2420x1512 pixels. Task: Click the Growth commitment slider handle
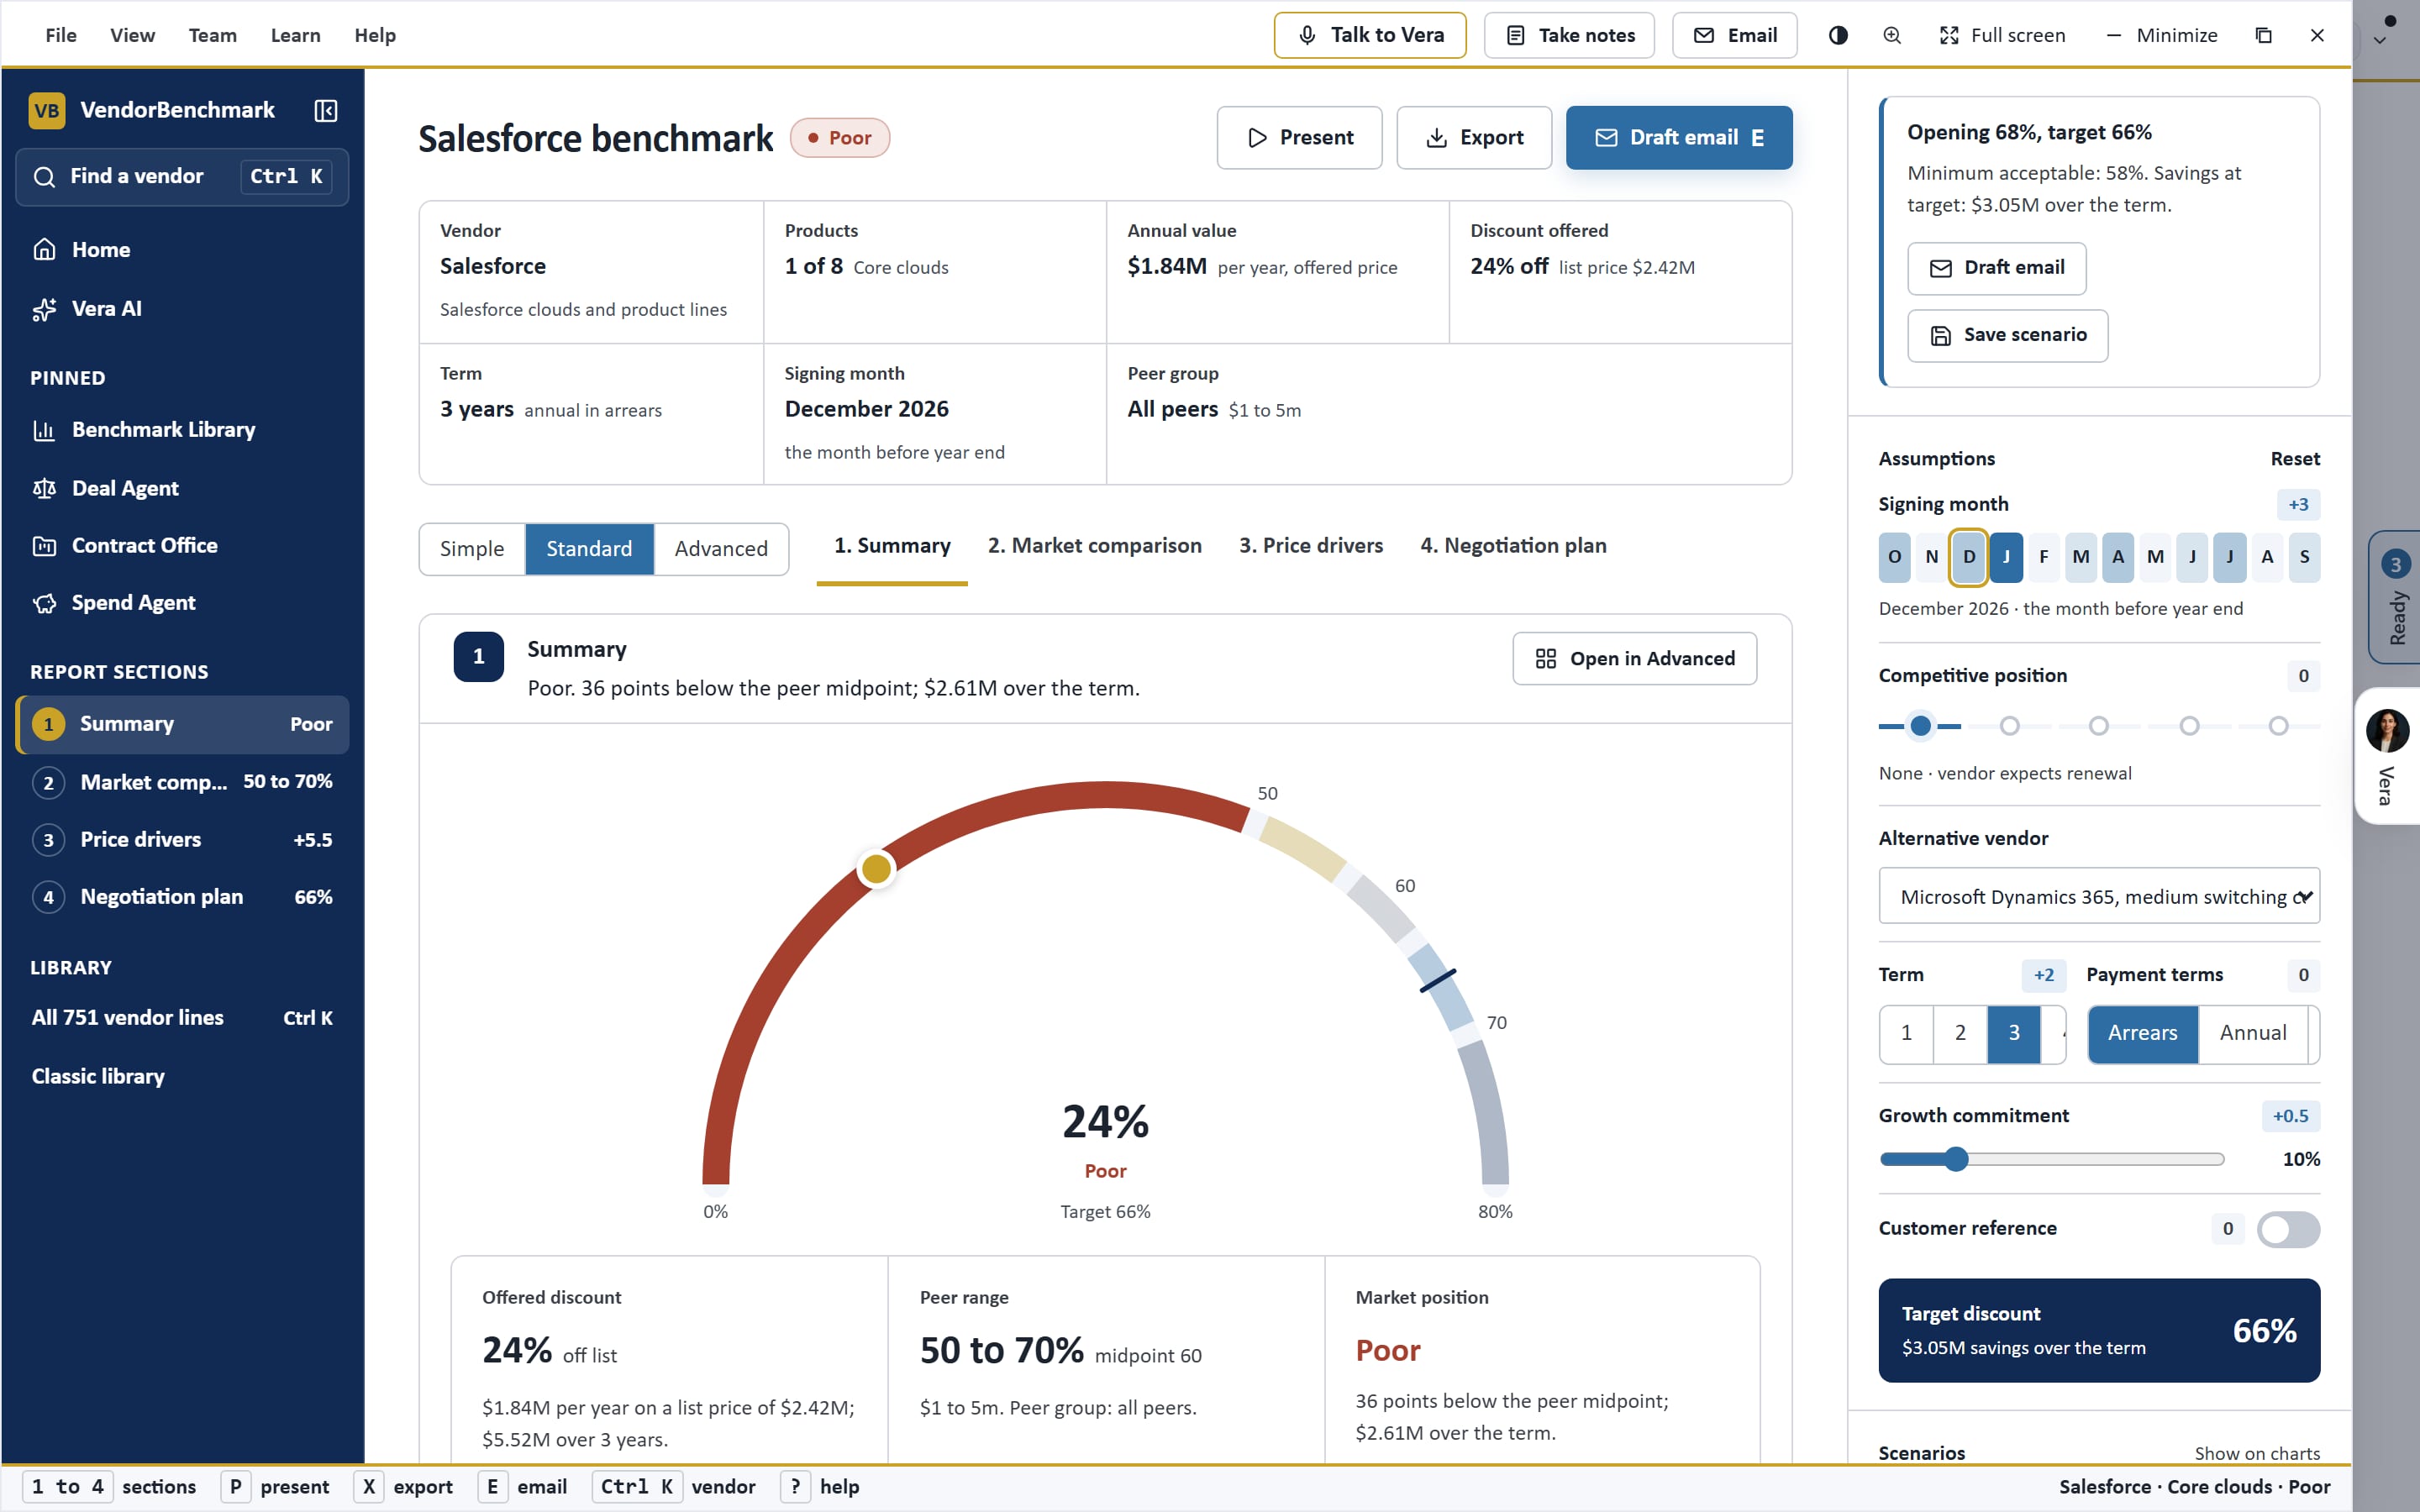(x=1956, y=1159)
